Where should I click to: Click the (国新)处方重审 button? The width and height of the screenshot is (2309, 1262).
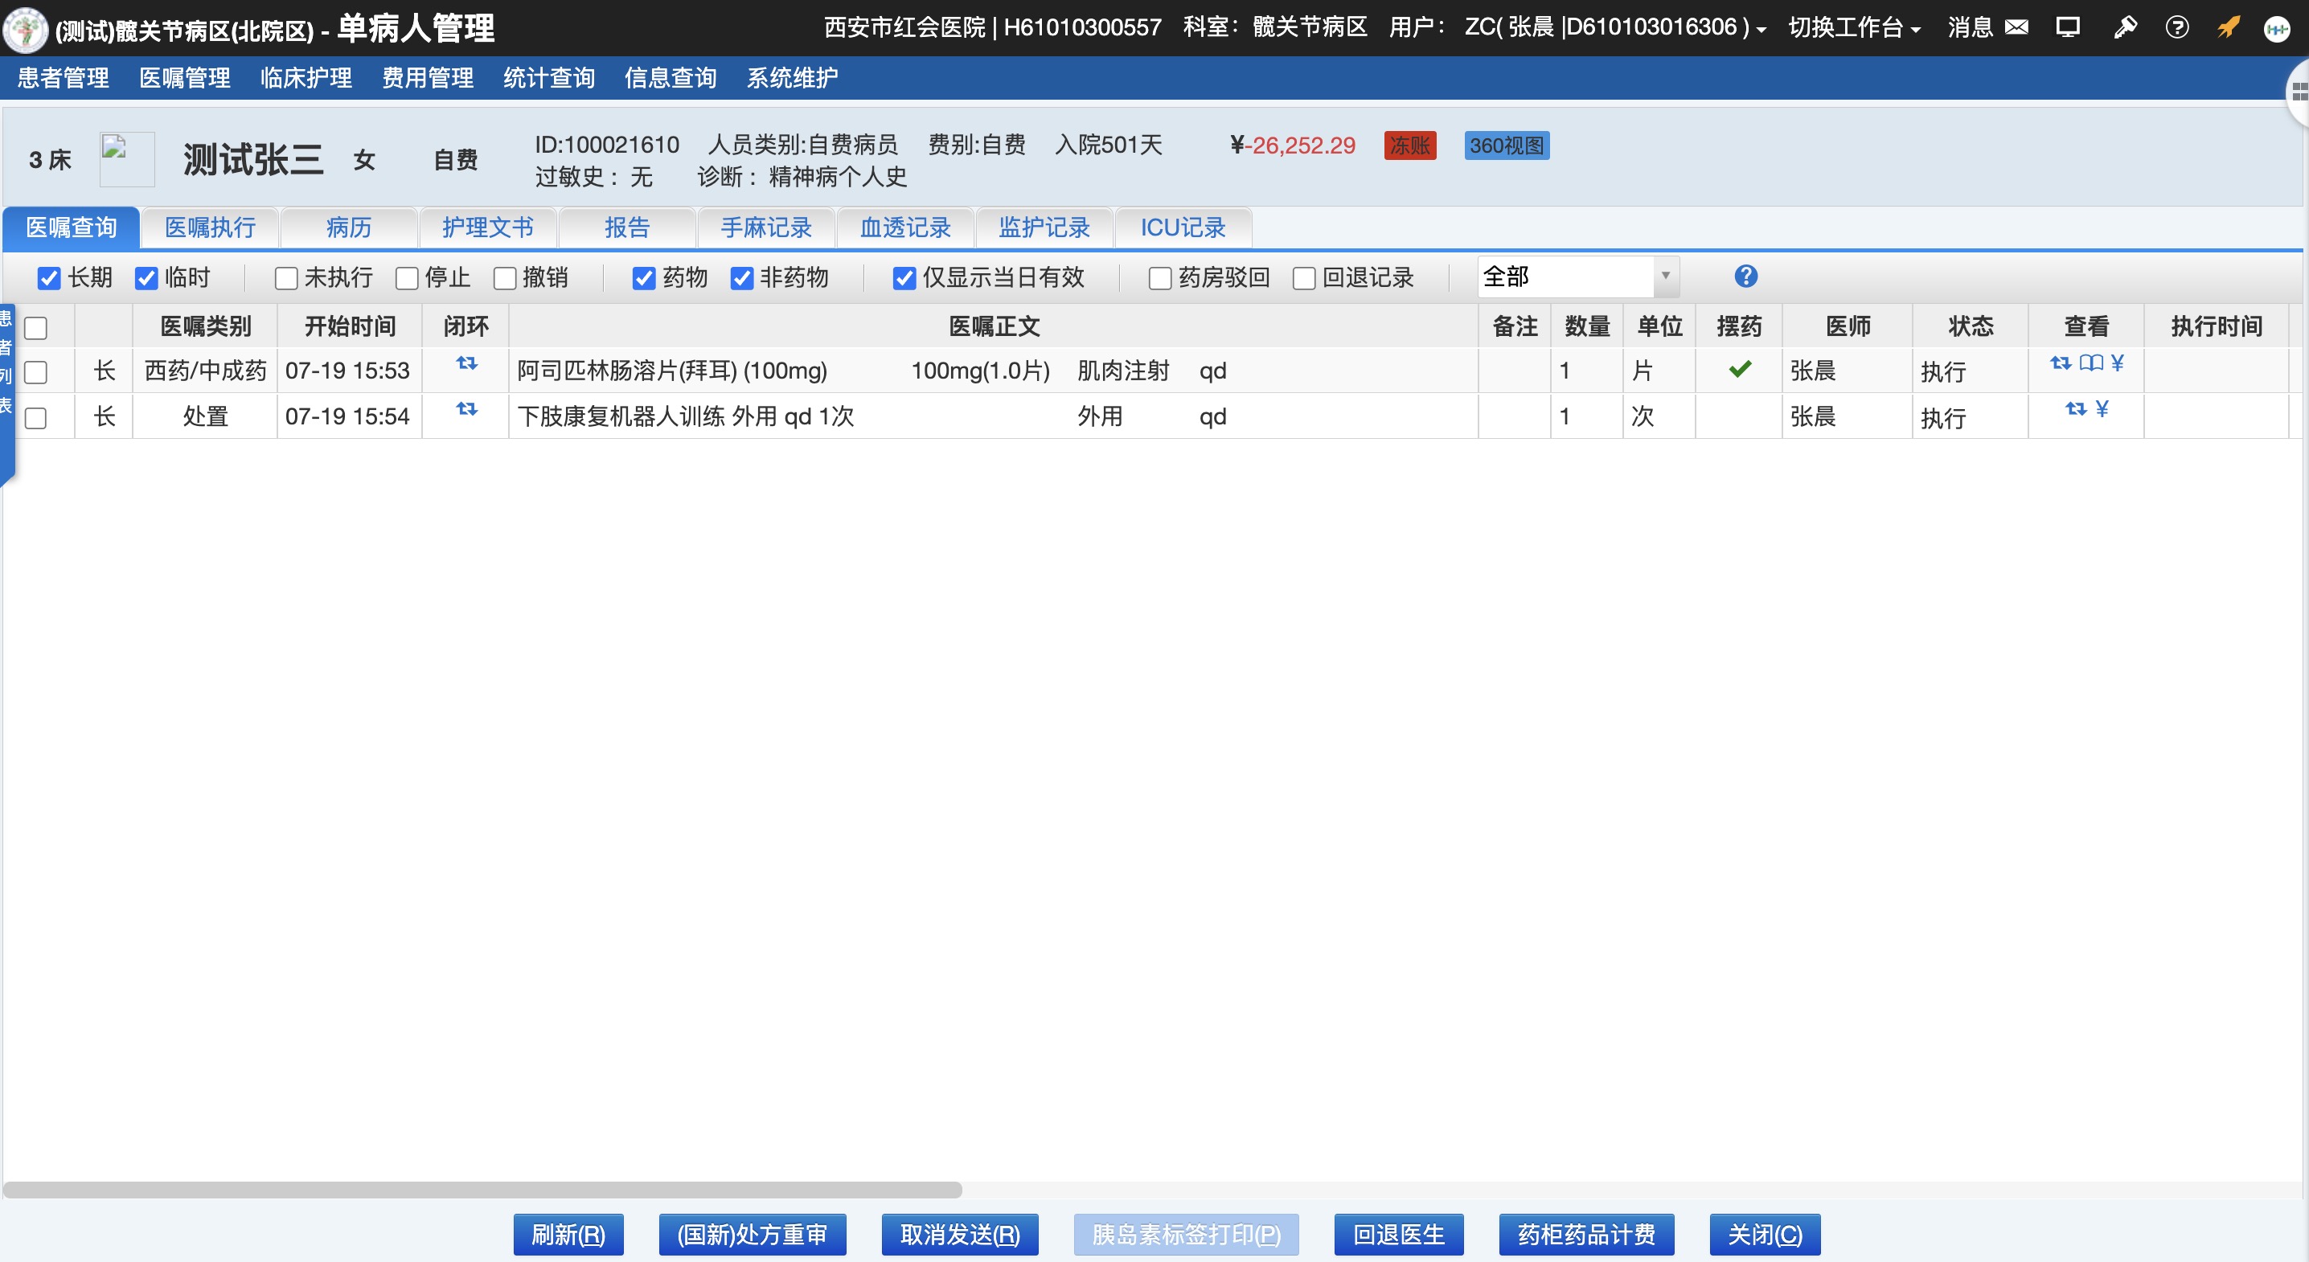pyautogui.click(x=752, y=1235)
